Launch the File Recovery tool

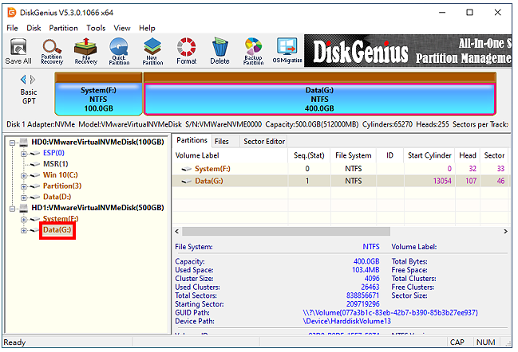[x=85, y=51]
